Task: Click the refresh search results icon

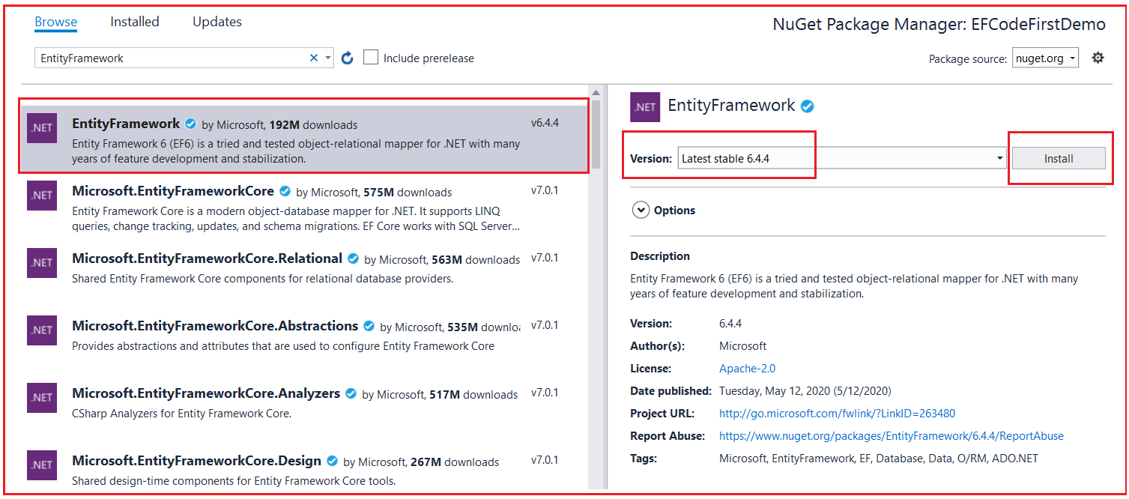Action: click(347, 57)
